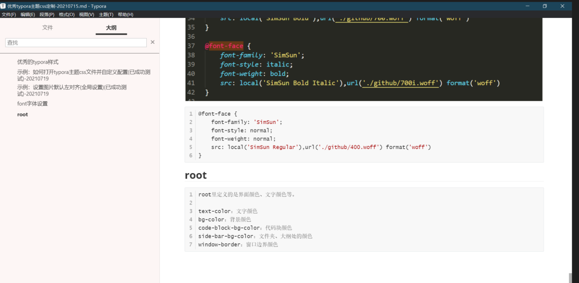Viewport: 579px width, 283px height.
Task: Go to outline item 示例：设置图片默认左对齐
Action: tap(72, 91)
